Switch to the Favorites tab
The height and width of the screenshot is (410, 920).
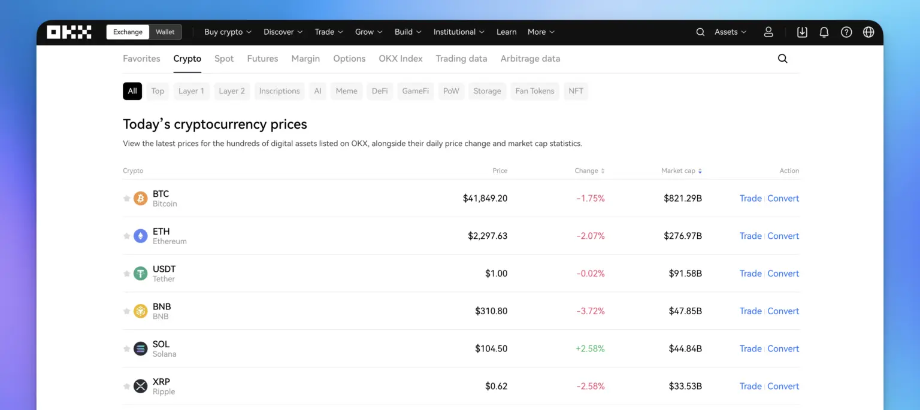tap(141, 59)
